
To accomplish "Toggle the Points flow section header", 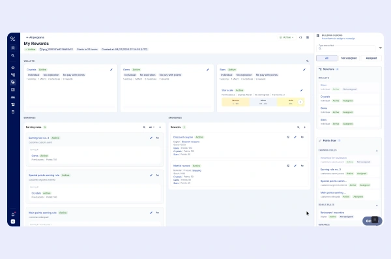I will [x=329, y=141].
